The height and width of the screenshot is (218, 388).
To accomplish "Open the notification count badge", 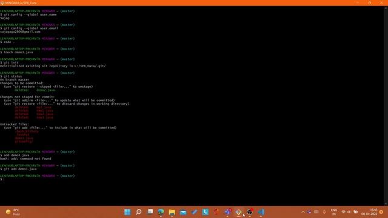I will click(381, 212).
